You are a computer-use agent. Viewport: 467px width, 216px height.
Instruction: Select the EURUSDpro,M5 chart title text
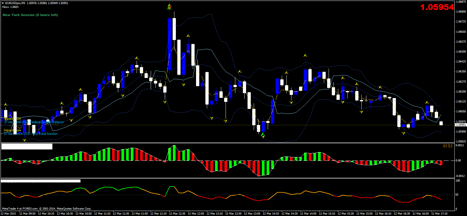[x=15, y=3]
